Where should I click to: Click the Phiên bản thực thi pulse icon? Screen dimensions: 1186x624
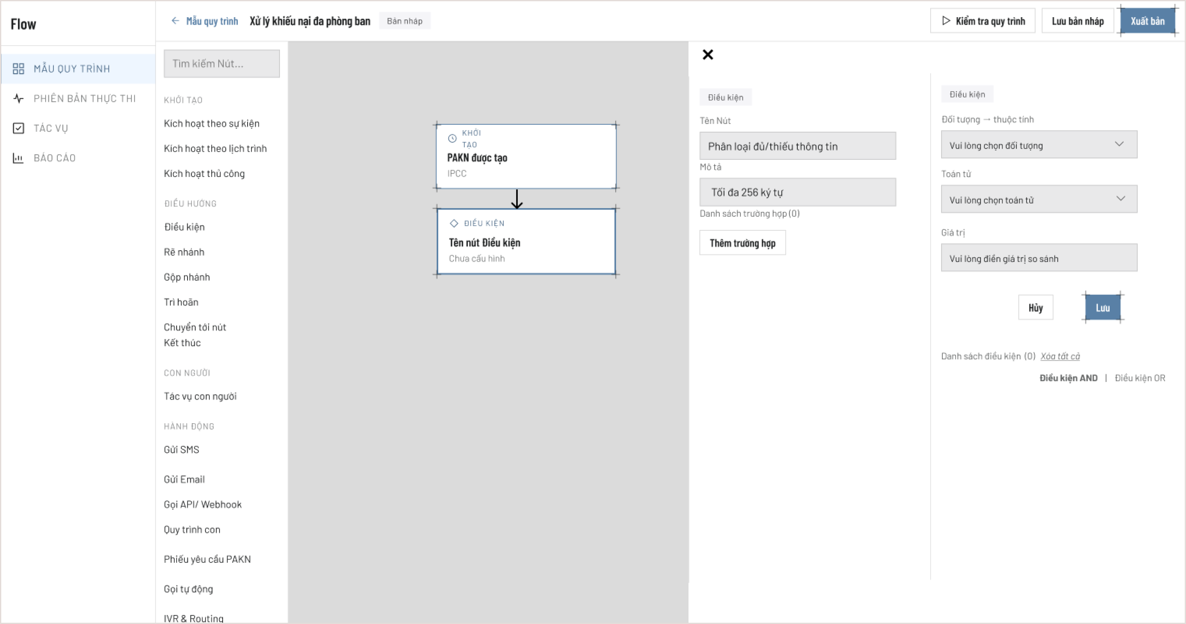(x=18, y=99)
